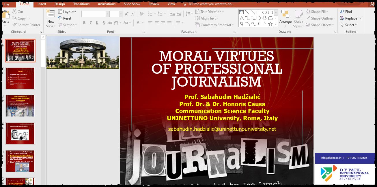The width and height of the screenshot is (377, 187).
Task: Switch to the Insert tab
Action: (x=42, y=4)
